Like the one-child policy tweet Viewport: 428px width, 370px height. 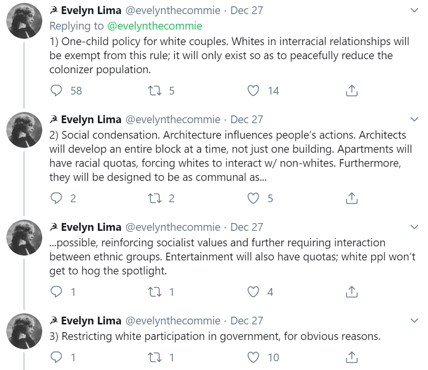[253, 91]
